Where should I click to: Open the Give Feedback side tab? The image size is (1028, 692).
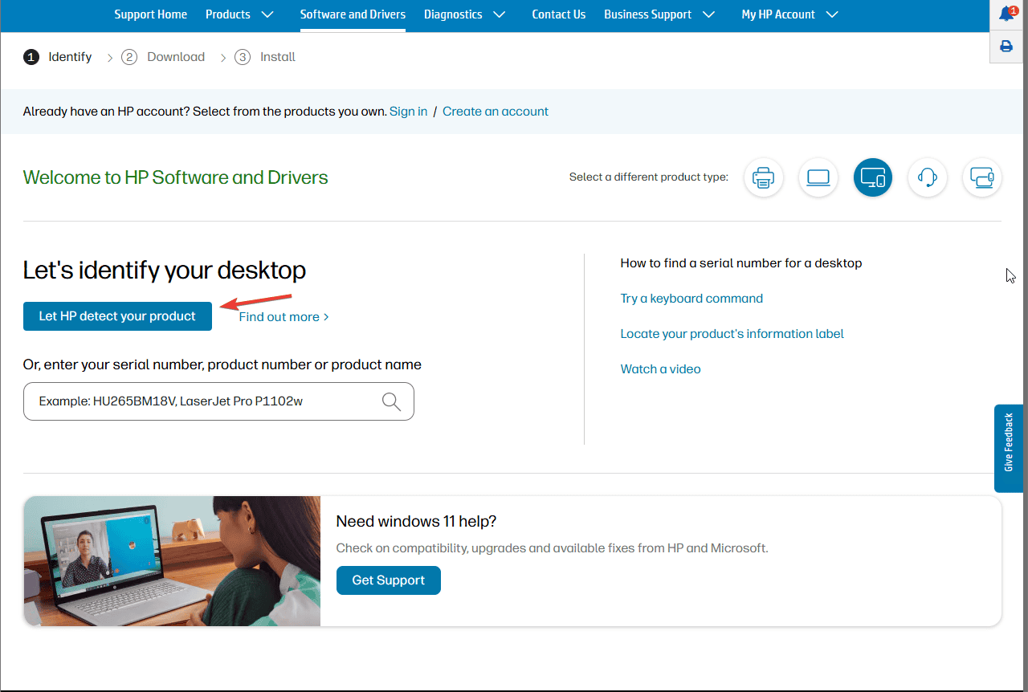(x=1009, y=448)
